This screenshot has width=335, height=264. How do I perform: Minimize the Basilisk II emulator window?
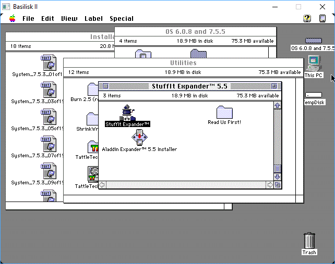click(275, 7)
